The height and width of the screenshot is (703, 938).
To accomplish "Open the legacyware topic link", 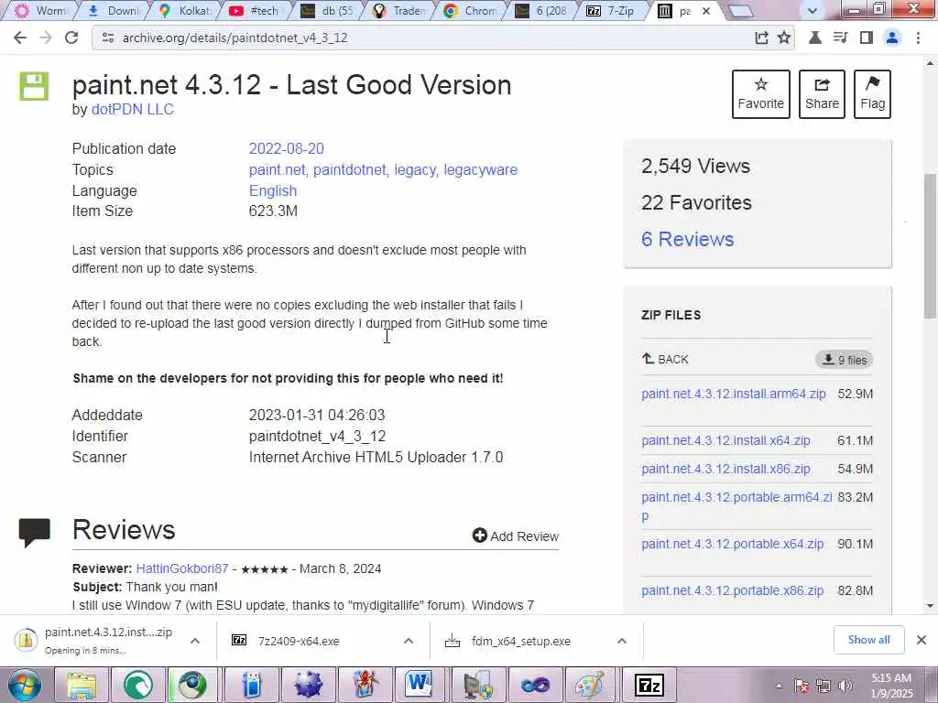I will [x=480, y=169].
